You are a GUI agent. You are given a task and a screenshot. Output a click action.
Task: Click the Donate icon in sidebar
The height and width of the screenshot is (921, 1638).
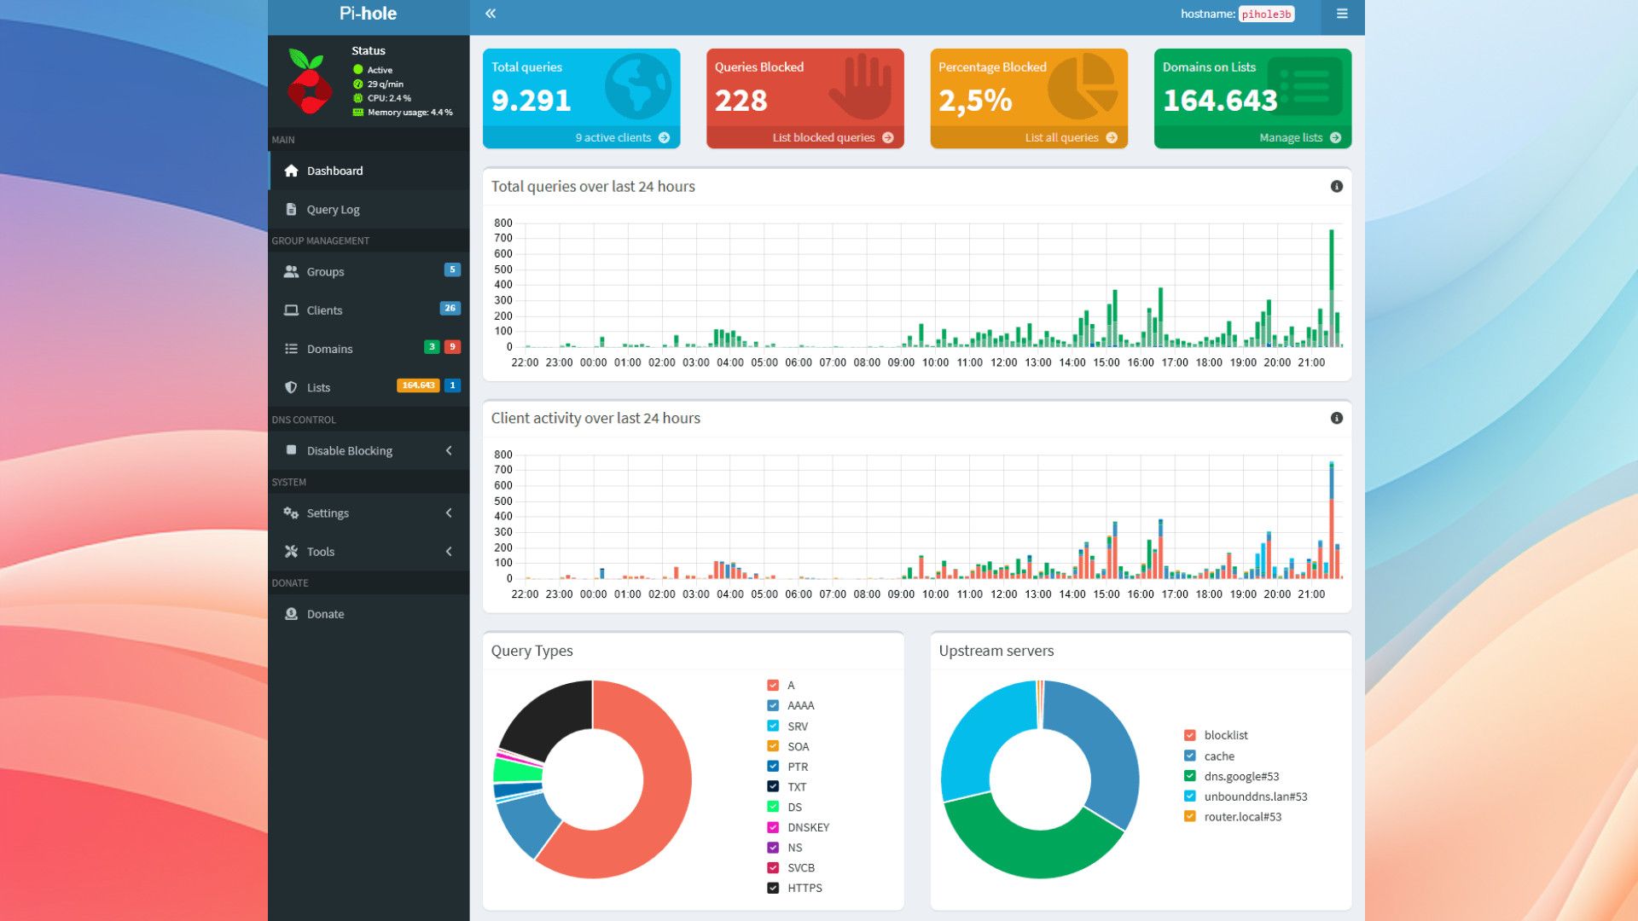[x=291, y=614]
